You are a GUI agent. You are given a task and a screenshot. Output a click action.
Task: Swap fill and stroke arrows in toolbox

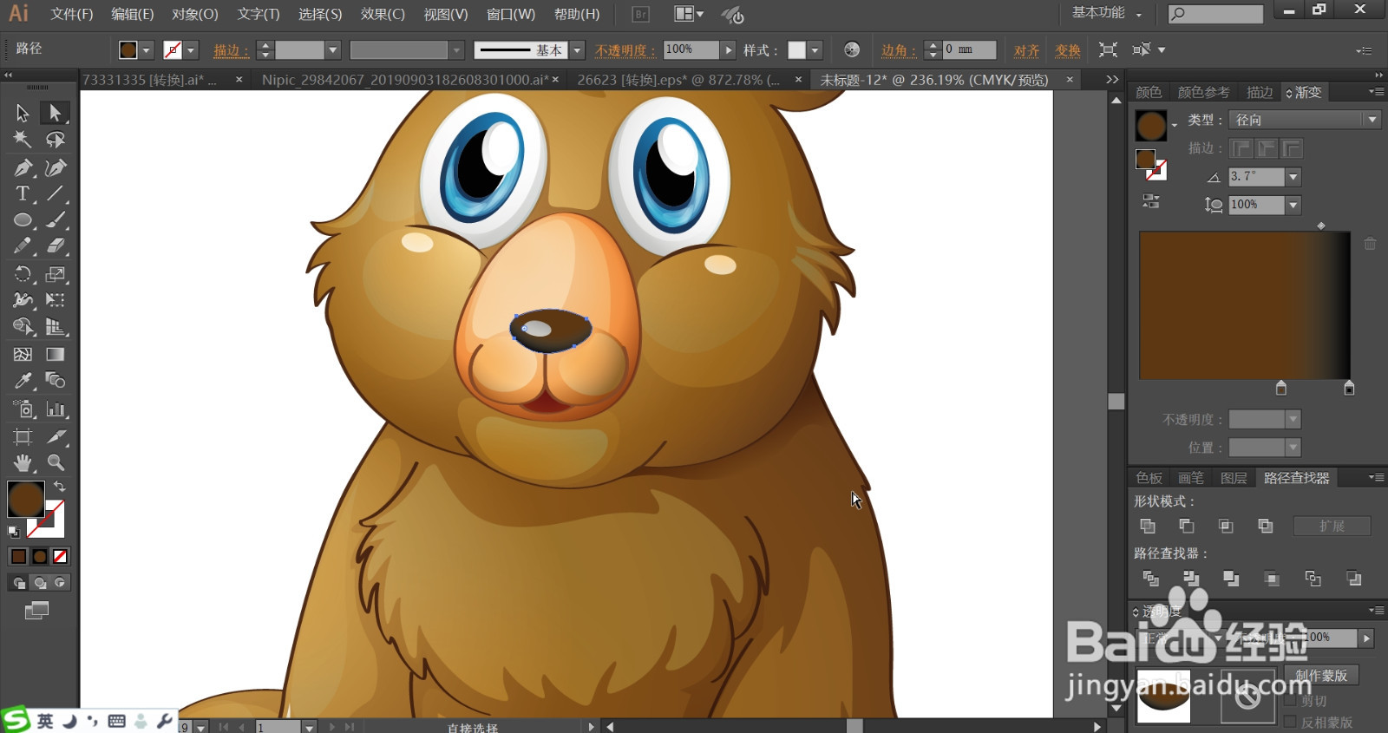(x=60, y=487)
